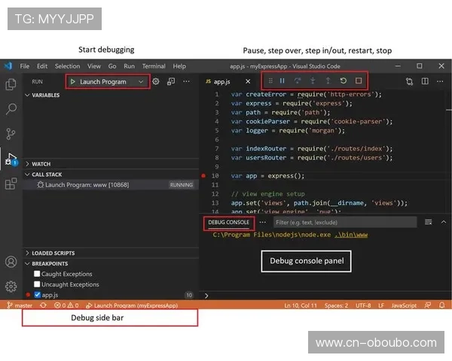Open the Source Control view
The image size is (452, 361).
click(x=11, y=134)
